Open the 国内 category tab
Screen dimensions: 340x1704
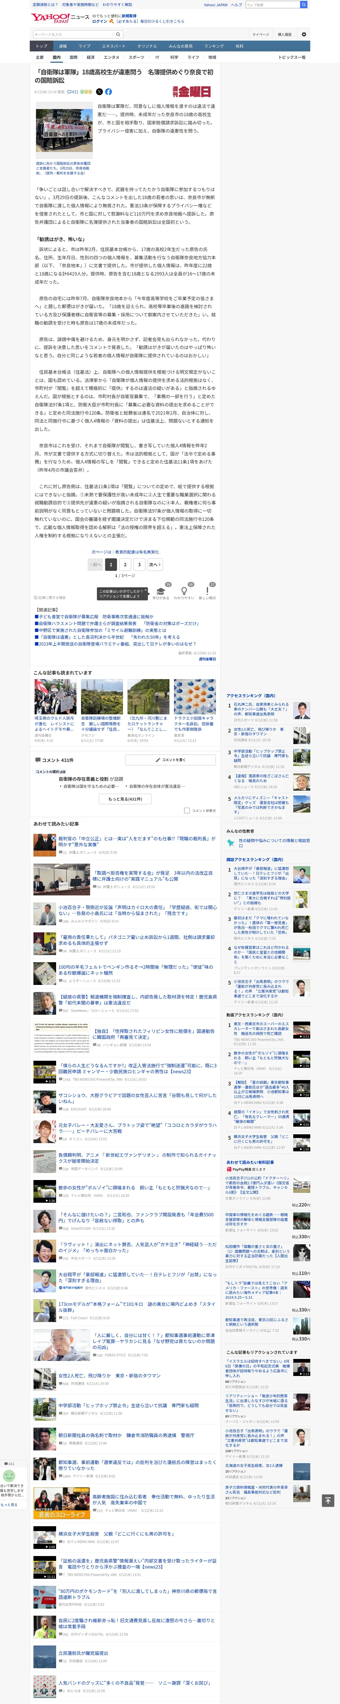click(57, 58)
